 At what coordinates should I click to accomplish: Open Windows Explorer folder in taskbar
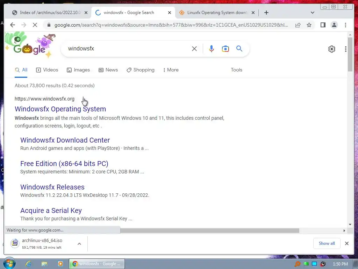44,264
